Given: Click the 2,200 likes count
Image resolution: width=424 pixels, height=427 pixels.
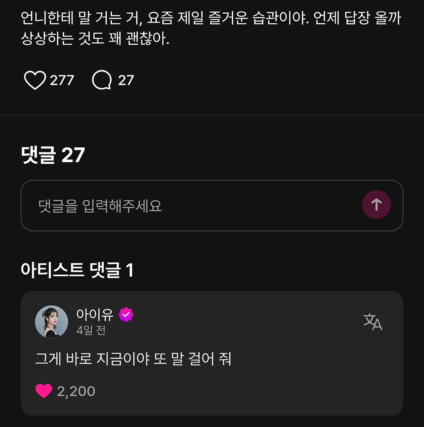Looking at the screenshot, I should 76,391.
